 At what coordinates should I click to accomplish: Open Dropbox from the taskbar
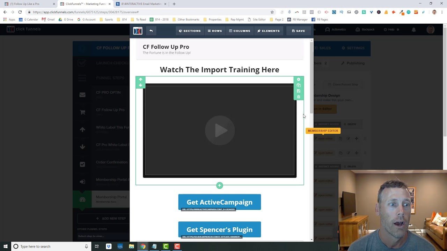(109, 246)
